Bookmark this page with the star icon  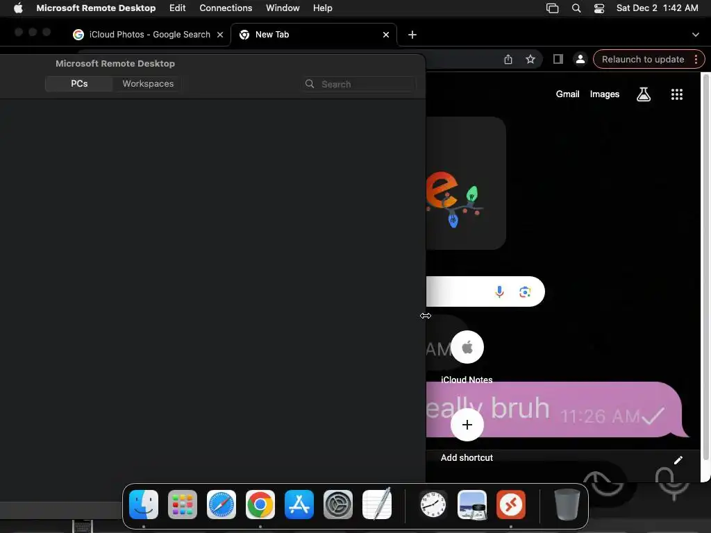pyautogui.click(x=530, y=60)
